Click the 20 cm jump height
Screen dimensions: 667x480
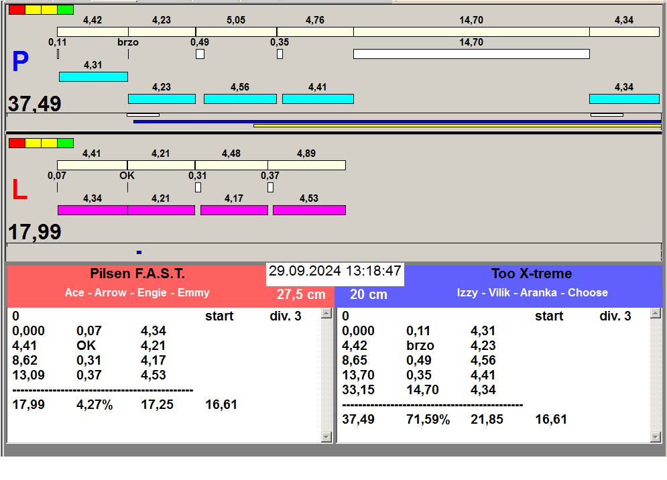click(x=369, y=294)
